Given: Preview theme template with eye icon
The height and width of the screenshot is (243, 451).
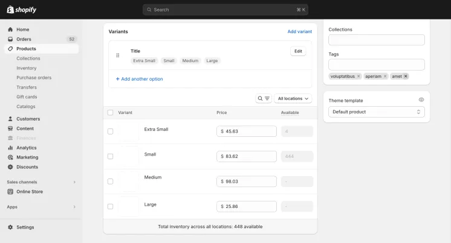Looking at the screenshot, I should click(x=421, y=100).
